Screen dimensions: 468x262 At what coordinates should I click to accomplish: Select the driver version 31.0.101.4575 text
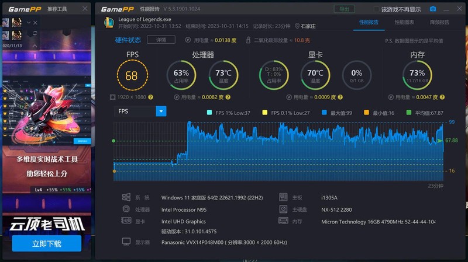coord(189,231)
